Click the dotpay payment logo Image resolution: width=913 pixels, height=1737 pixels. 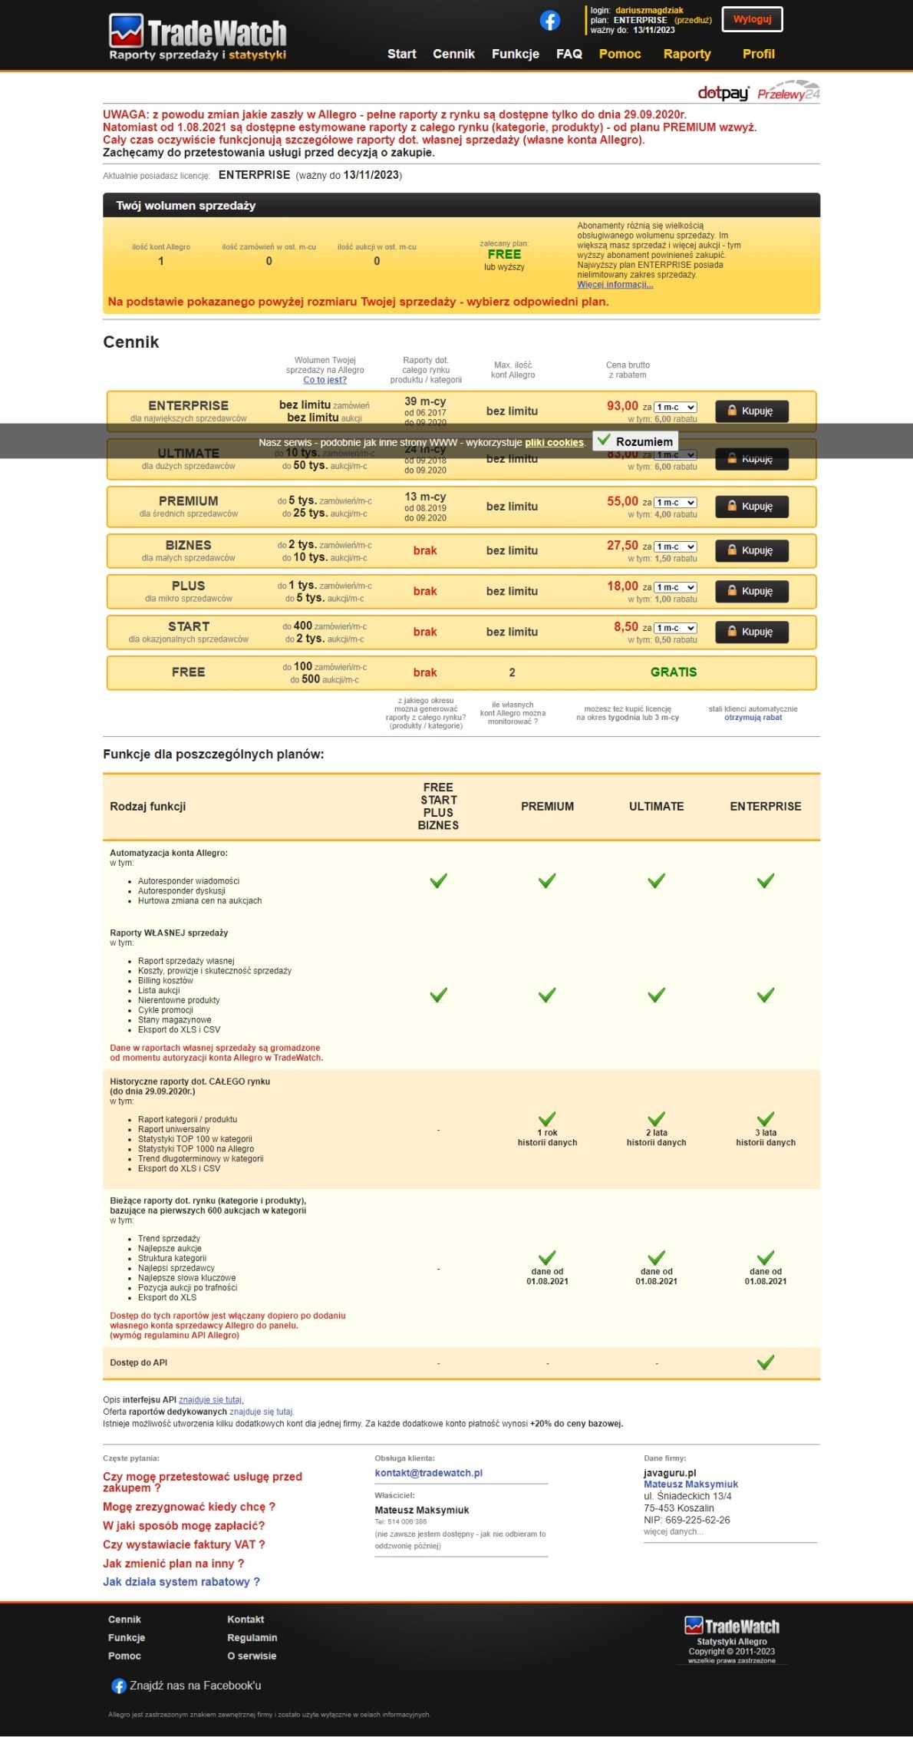coord(723,93)
